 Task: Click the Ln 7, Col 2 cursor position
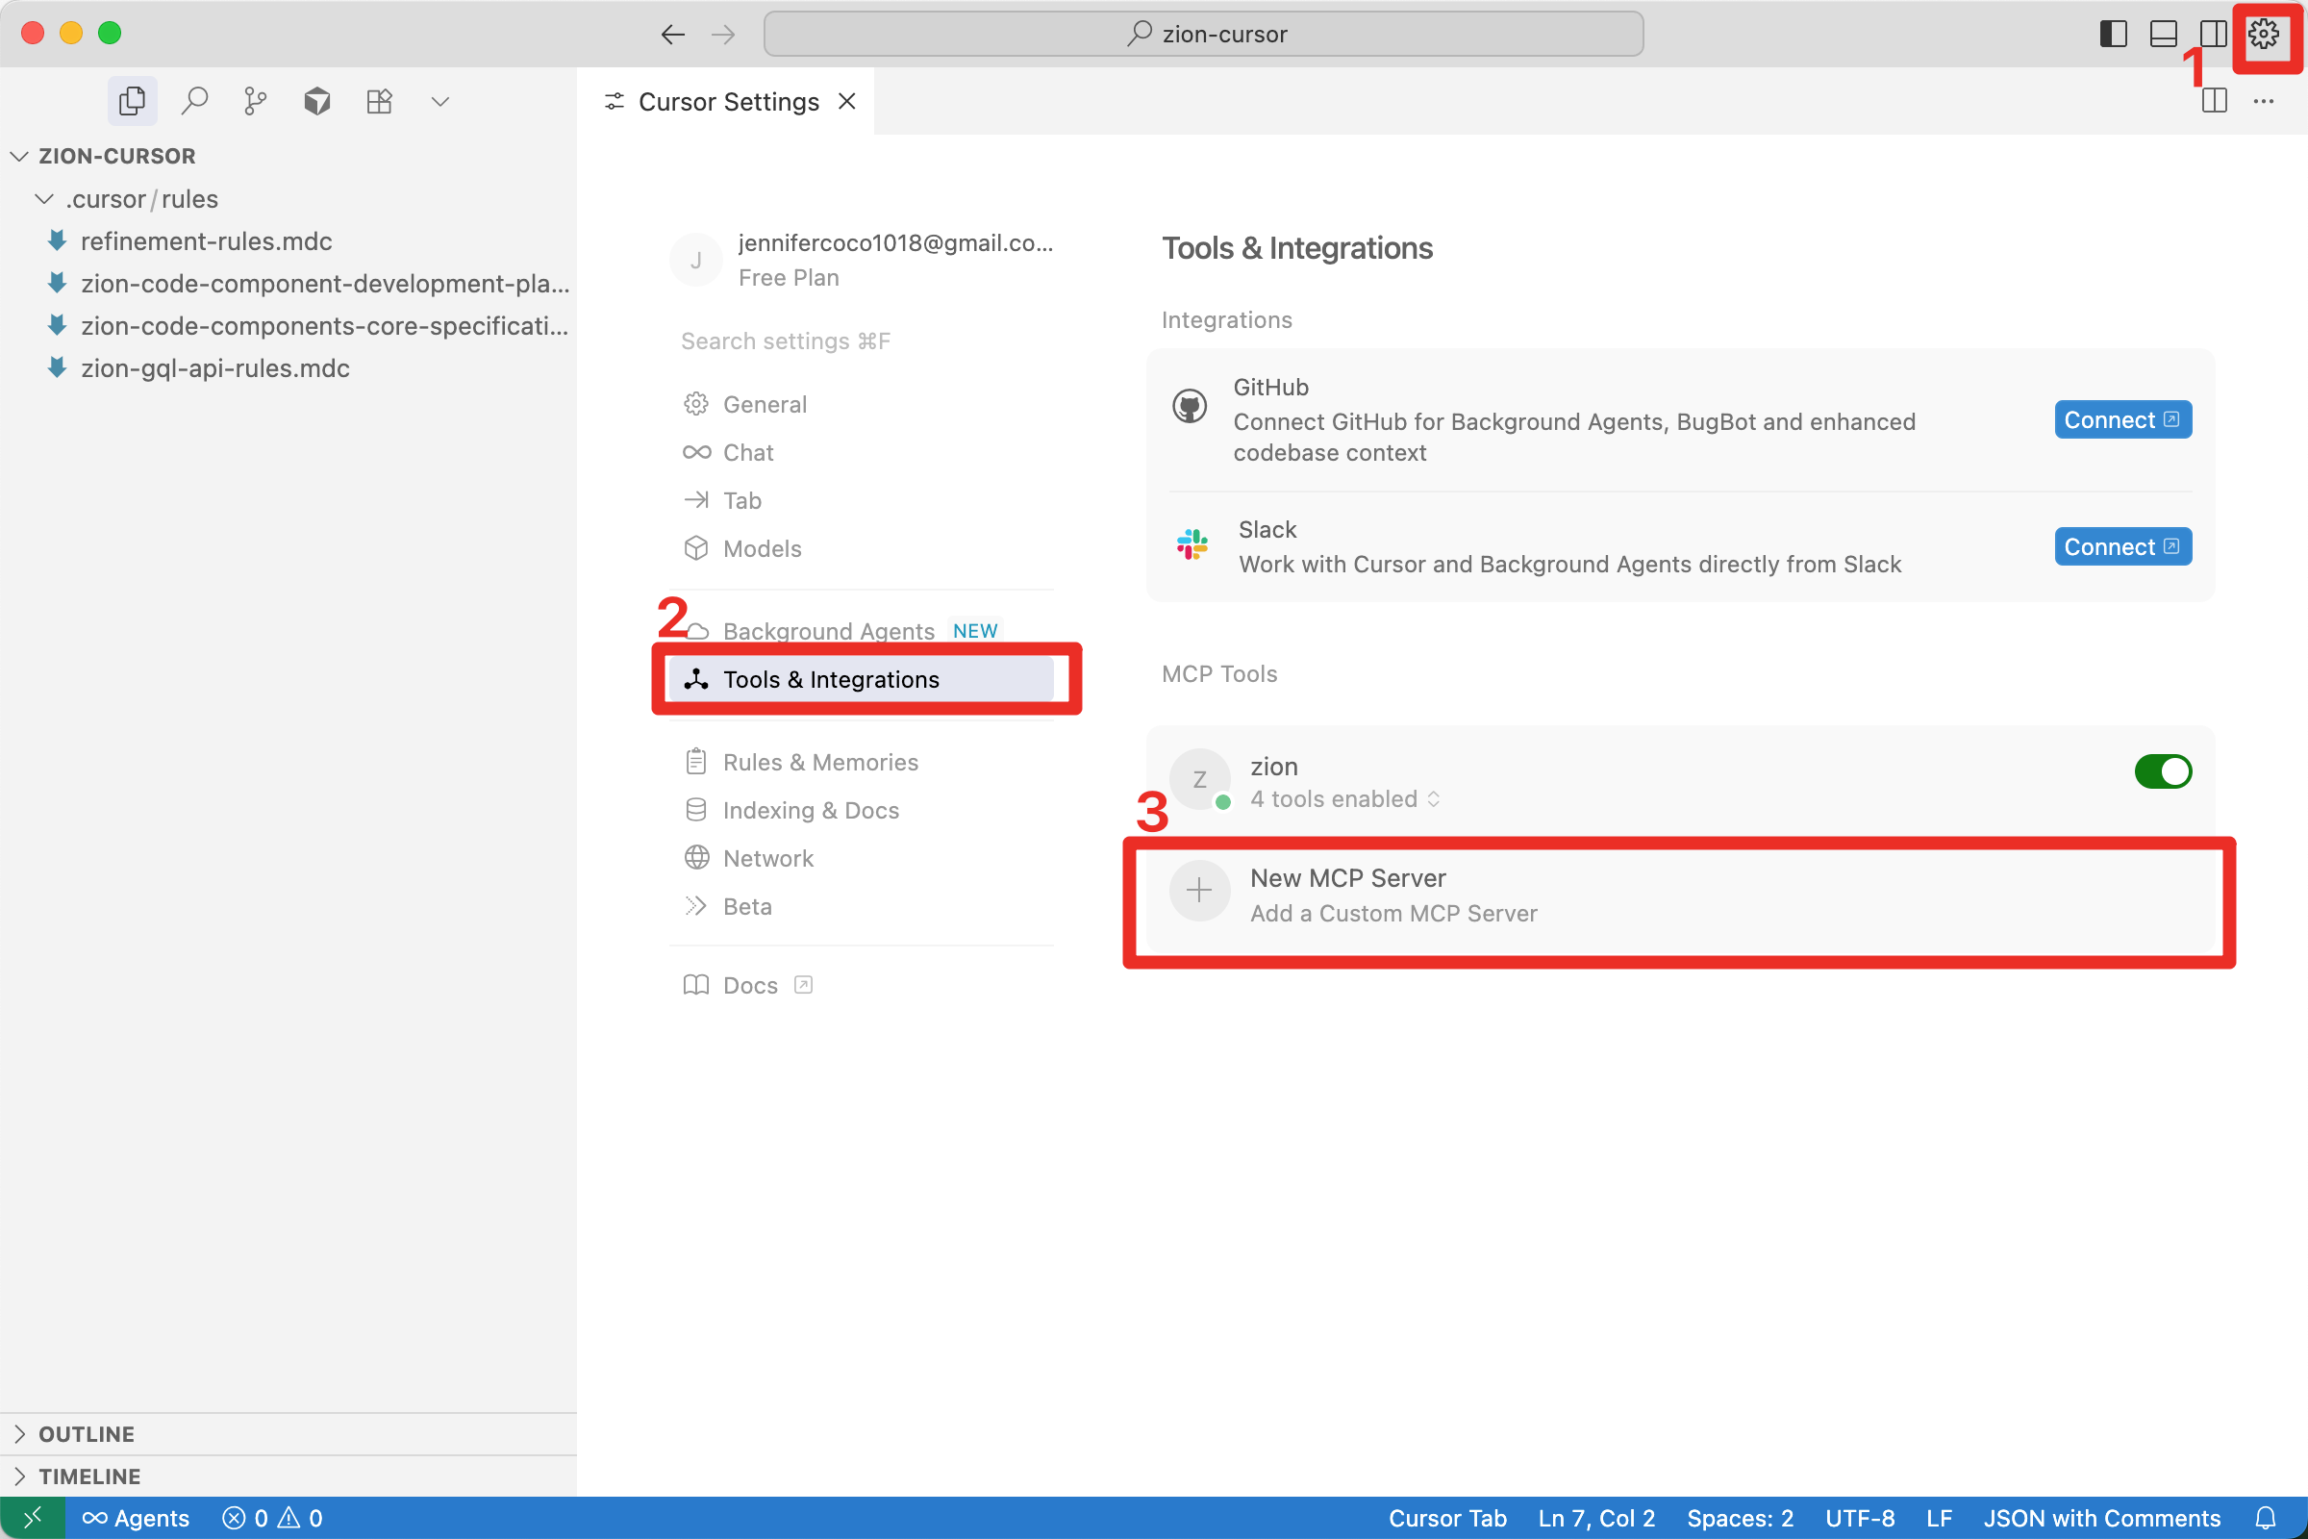click(x=1596, y=1519)
